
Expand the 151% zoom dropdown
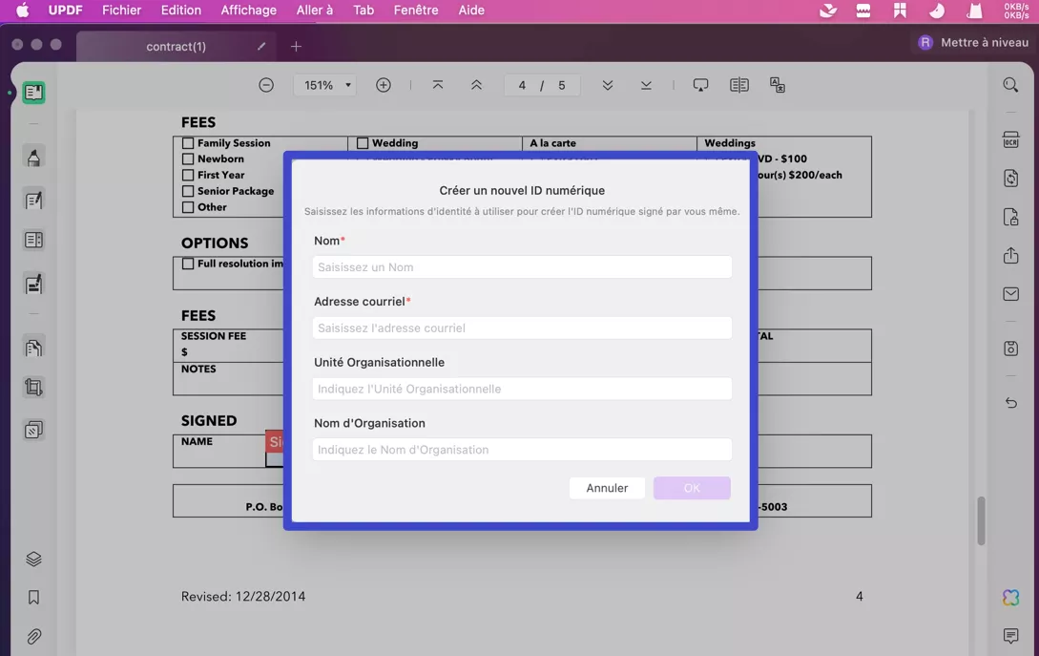click(x=325, y=84)
